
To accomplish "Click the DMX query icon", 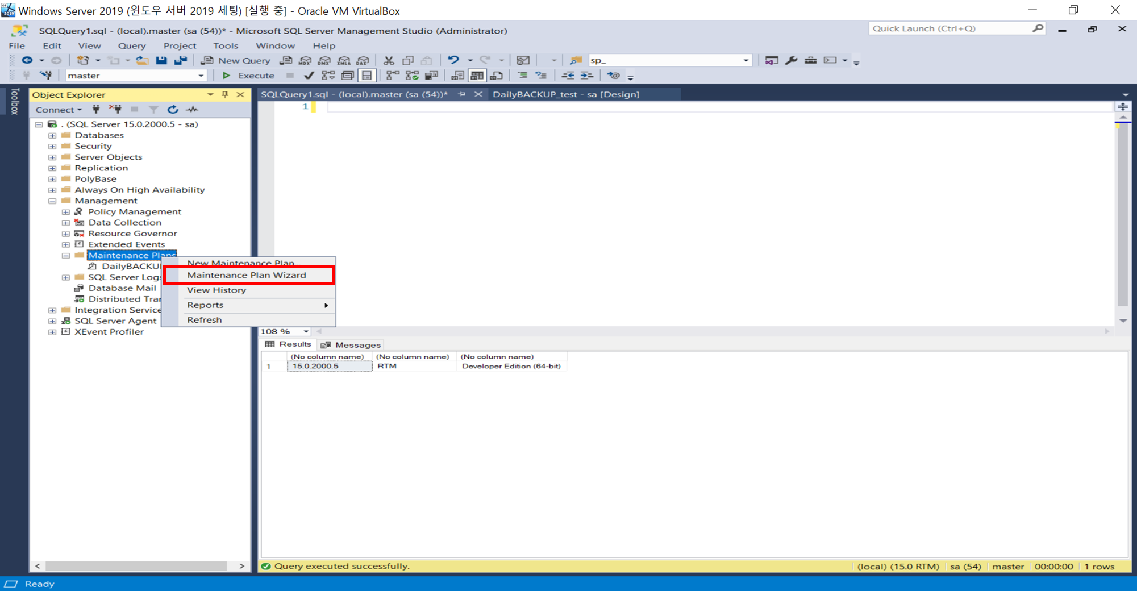I will [x=324, y=60].
